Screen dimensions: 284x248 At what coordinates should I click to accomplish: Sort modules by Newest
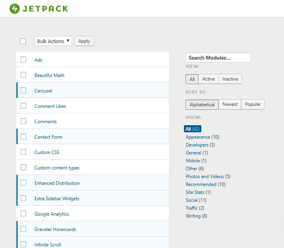click(x=230, y=104)
